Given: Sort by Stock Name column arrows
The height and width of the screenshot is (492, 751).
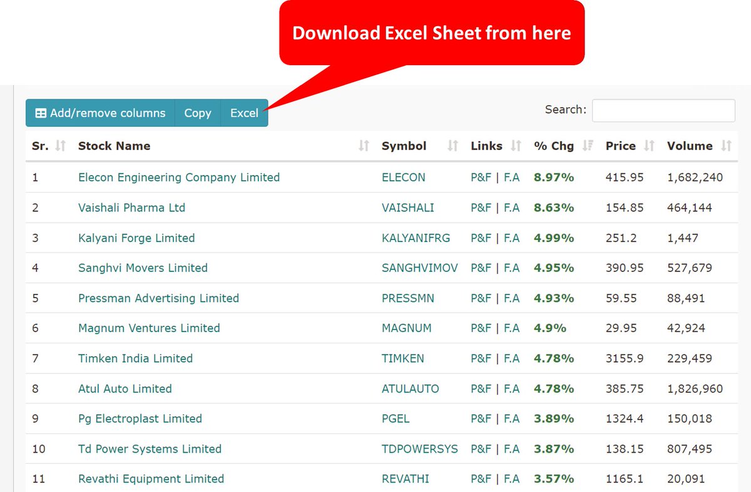Looking at the screenshot, I should [x=364, y=146].
